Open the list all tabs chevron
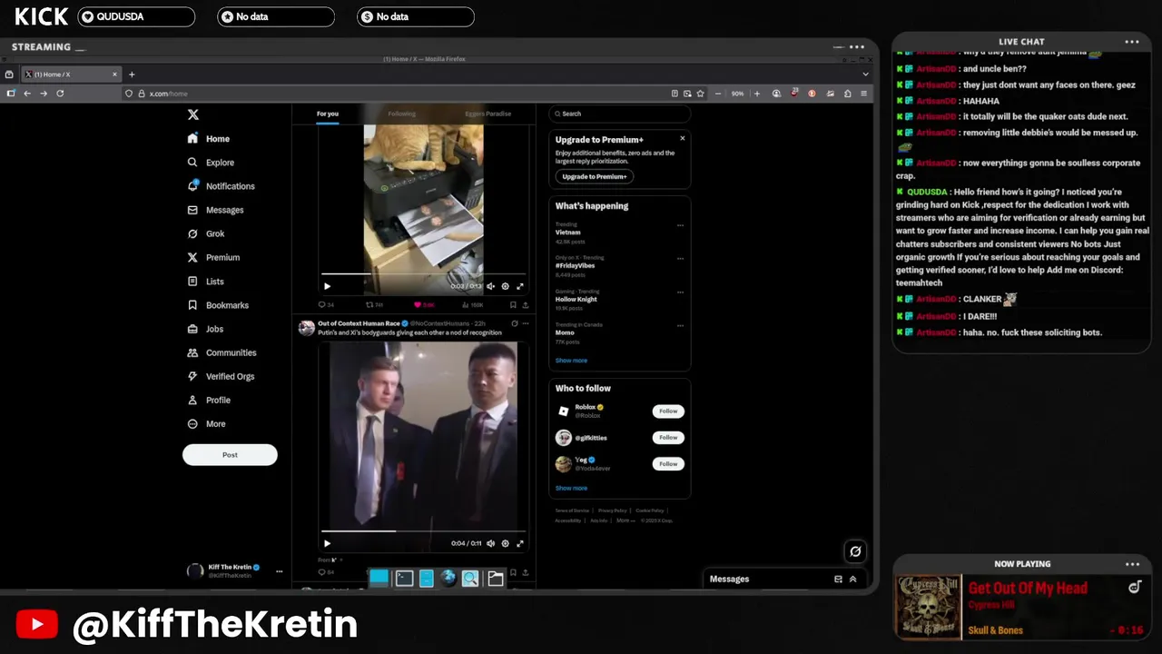This screenshot has height=654, width=1162. pos(865,74)
